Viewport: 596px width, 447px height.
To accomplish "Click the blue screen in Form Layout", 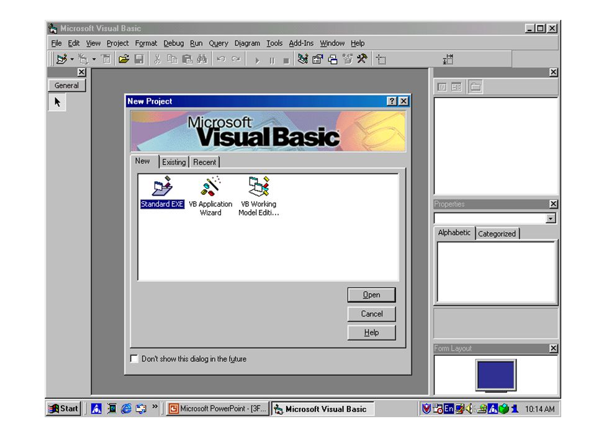I will pos(495,374).
